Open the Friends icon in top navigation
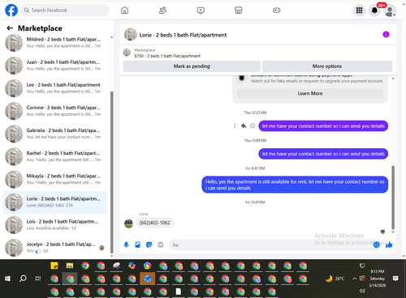Screen dimensions: 406x298 [162, 11]
